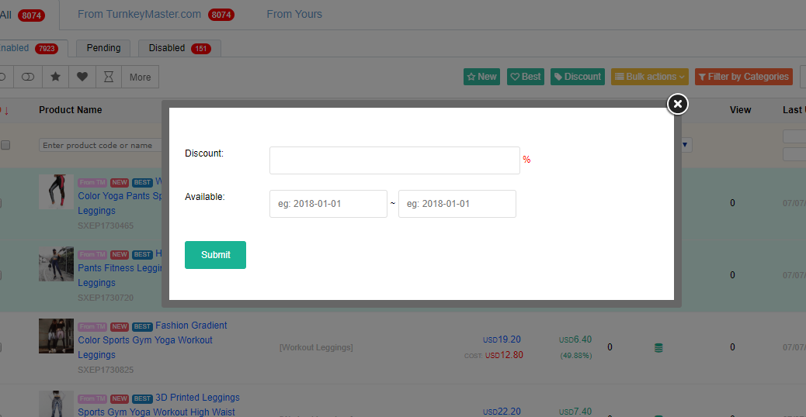
Task: Click the green Discount tag button
Action: pos(577,77)
